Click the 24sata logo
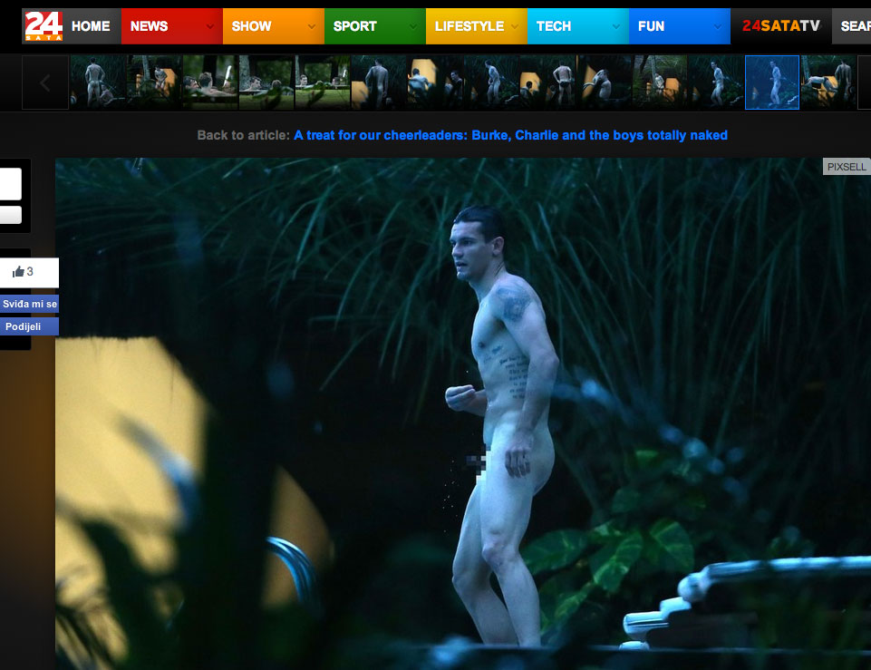 pyautogui.click(x=44, y=26)
